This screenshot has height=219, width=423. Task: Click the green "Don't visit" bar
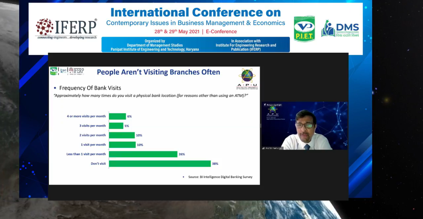[x=160, y=164]
